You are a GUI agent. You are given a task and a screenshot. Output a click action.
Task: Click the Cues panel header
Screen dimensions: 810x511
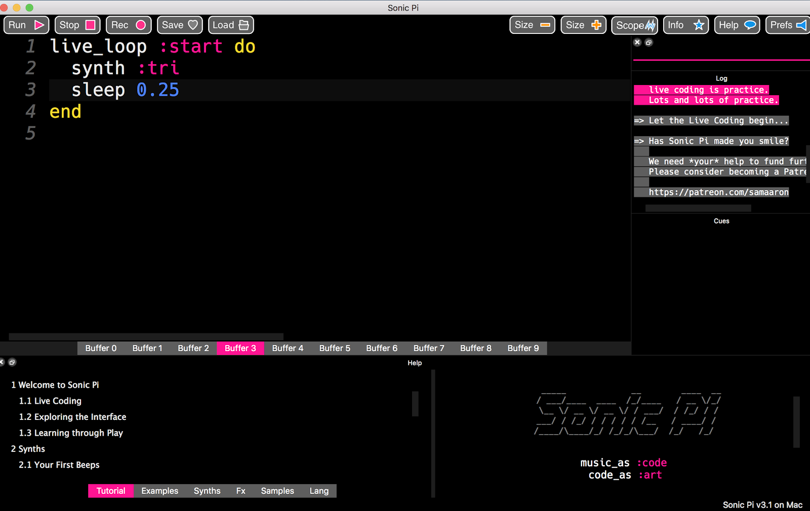[721, 221]
